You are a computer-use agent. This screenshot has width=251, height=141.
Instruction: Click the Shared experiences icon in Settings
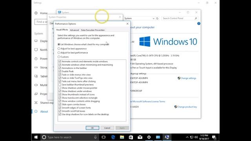click(x=36, y=103)
